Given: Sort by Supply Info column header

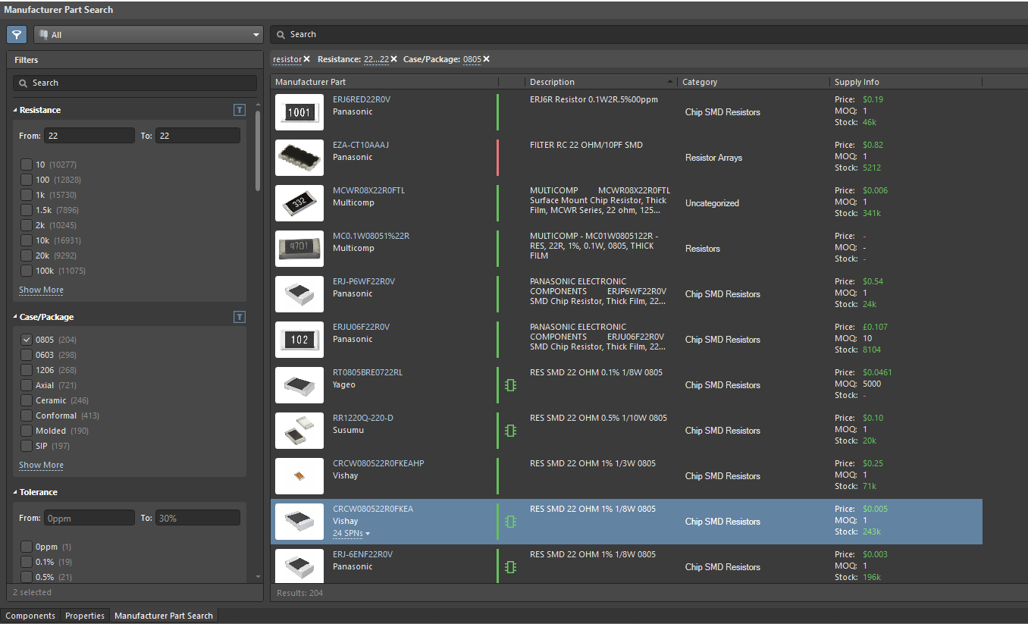Looking at the screenshot, I should coord(906,82).
